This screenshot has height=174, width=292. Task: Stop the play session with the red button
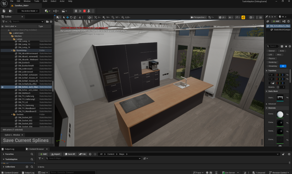(85, 11)
